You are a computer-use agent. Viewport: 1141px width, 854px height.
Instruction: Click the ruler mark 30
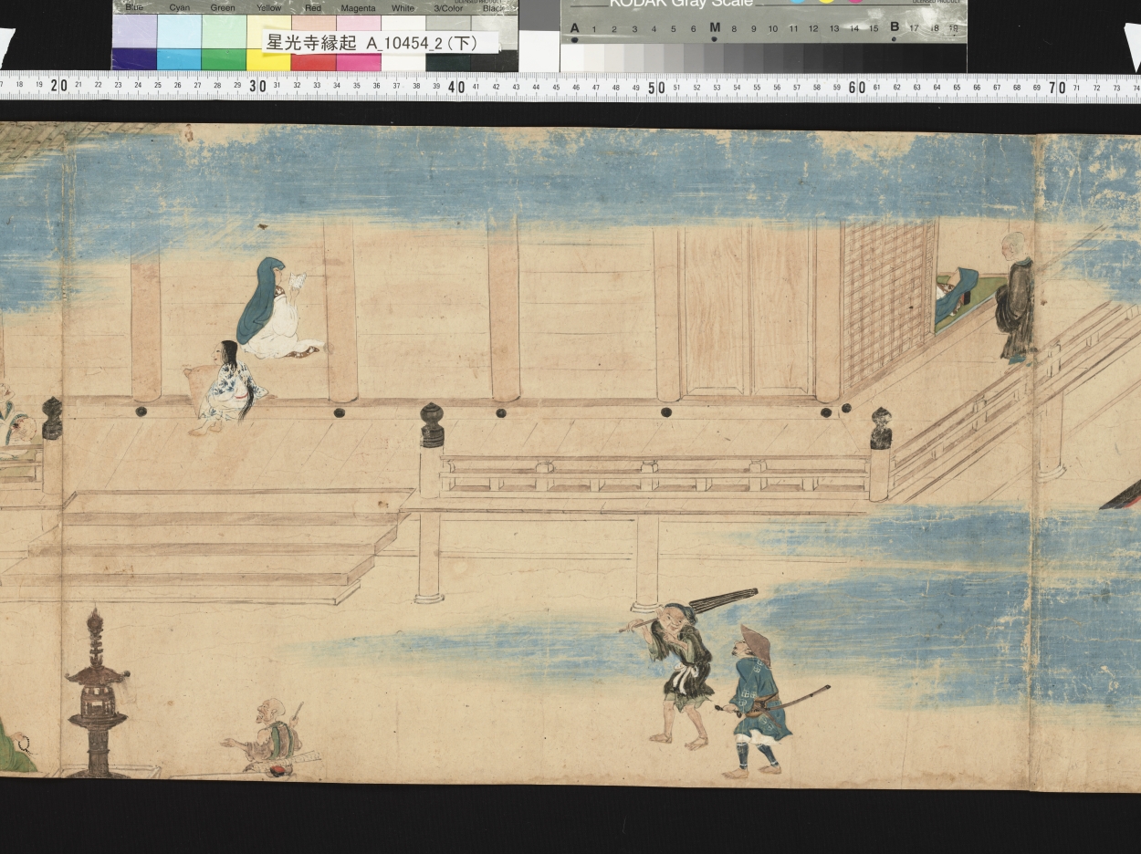pos(258,87)
